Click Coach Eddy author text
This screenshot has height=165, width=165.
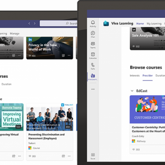pos(138,136)
